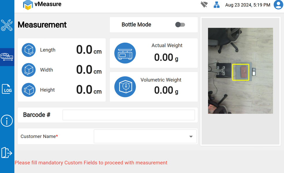Click the logout exit icon in sidebar
The height and width of the screenshot is (173, 284).
click(7, 152)
